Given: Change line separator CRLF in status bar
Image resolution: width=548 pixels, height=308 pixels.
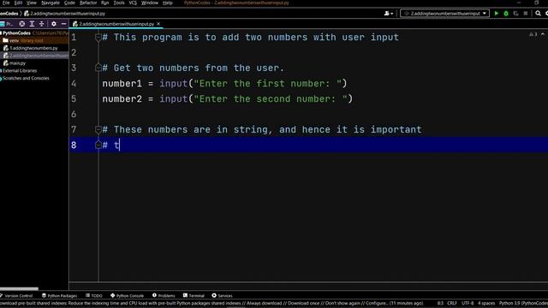Looking at the screenshot, I should [x=452, y=303].
